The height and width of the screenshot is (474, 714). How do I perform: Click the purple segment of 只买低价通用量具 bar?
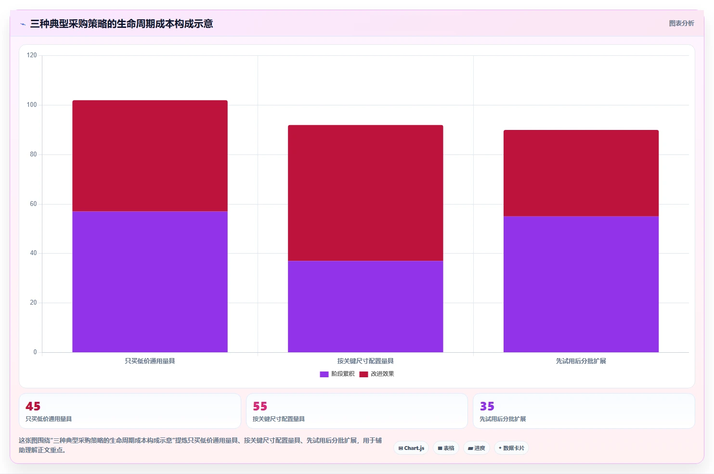tap(150, 282)
